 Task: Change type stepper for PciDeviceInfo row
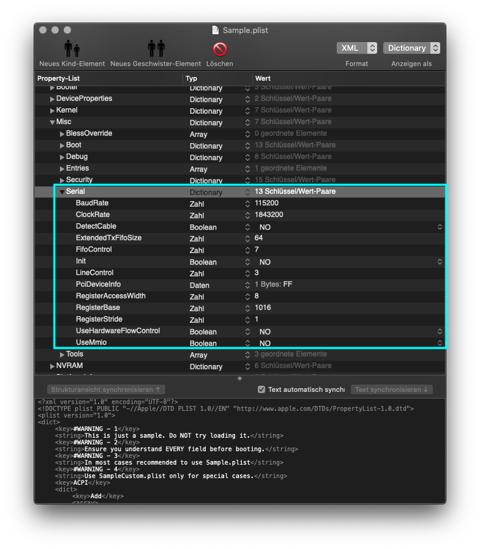[x=247, y=285]
